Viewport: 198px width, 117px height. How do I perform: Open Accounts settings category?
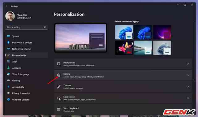point(27,68)
